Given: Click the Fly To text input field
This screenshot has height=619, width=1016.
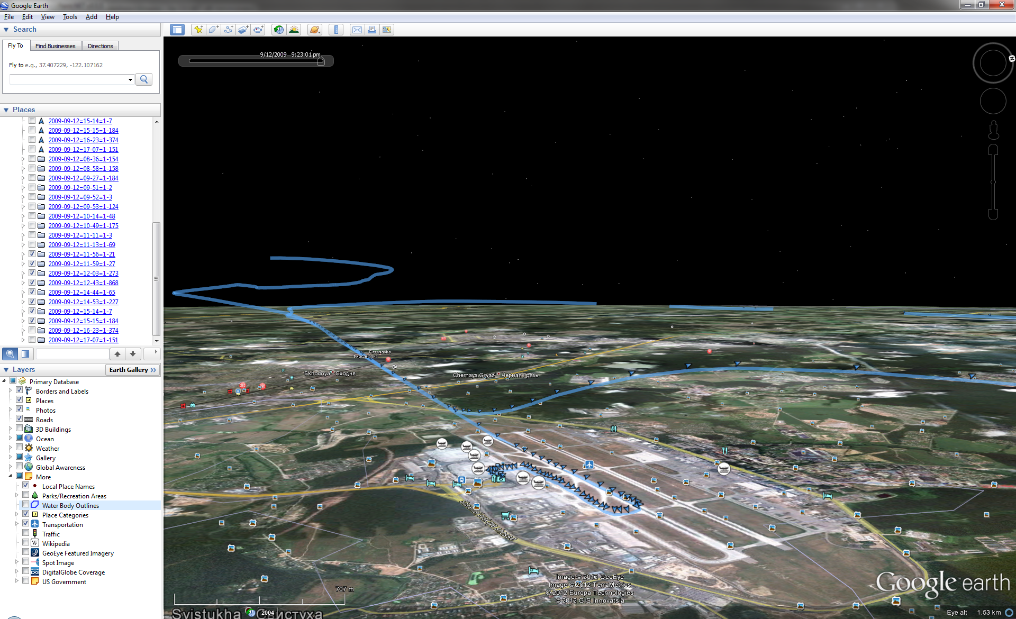Looking at the screenshot, I should click(68, 80).
